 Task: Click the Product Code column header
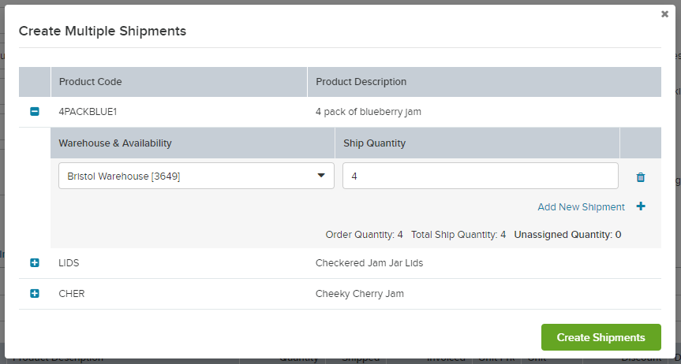click(x=90, y=82)
